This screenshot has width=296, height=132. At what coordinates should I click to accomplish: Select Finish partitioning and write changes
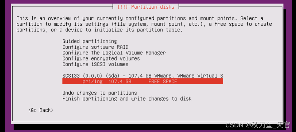tap(127, 99)
